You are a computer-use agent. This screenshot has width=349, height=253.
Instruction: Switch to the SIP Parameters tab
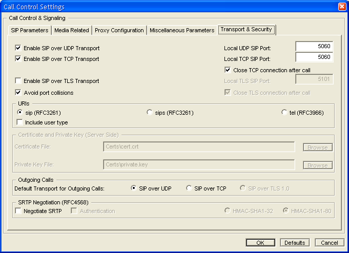click(30, 30)
